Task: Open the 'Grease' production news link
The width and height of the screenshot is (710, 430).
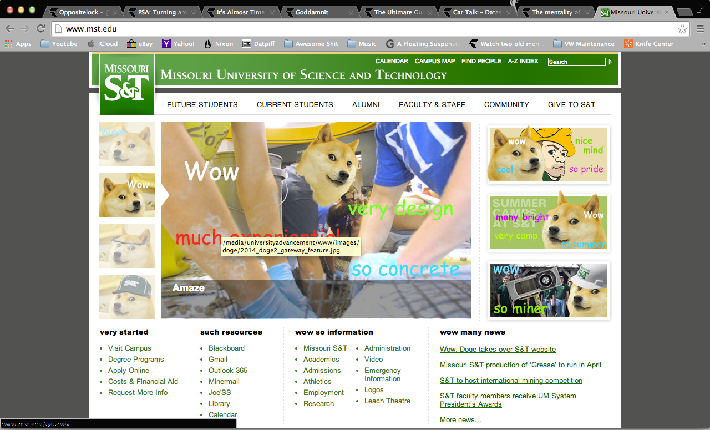Action: (520, 365)
